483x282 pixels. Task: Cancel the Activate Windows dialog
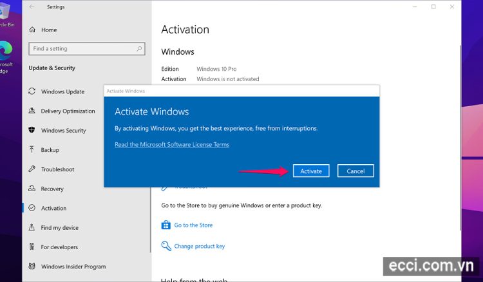355,171
